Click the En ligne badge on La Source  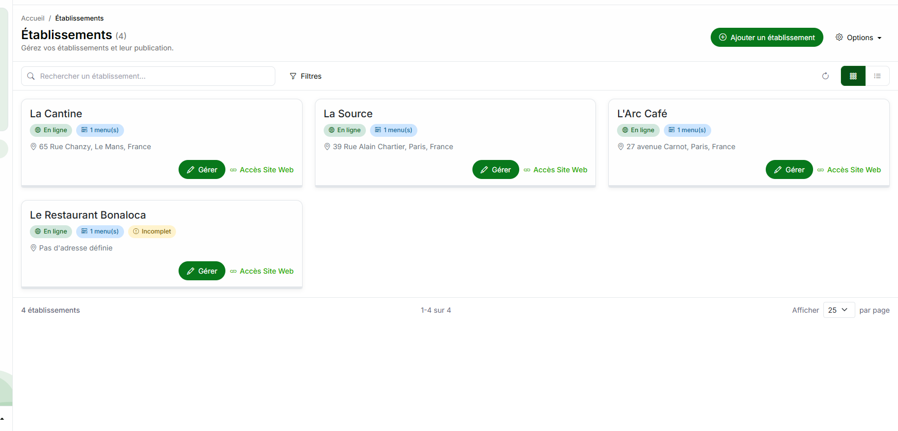(344, 130)
